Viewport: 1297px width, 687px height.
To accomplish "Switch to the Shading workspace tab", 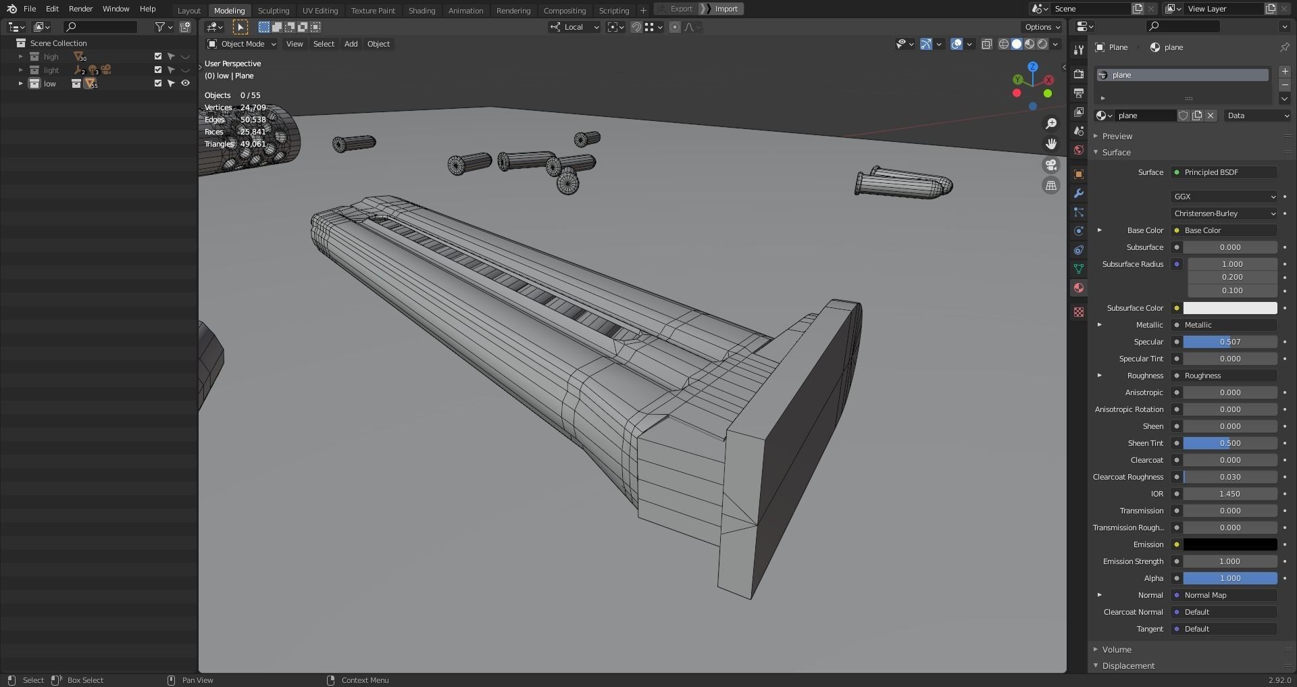I will tap(422, 10).
